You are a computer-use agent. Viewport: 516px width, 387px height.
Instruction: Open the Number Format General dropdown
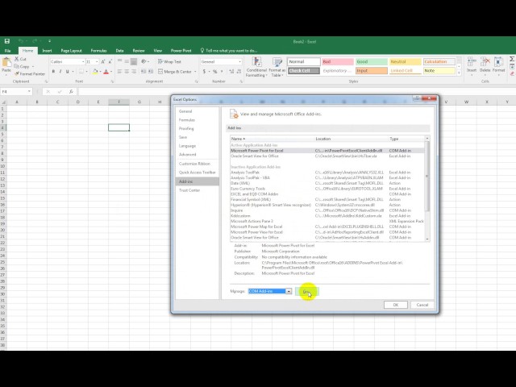coord(240,61)
